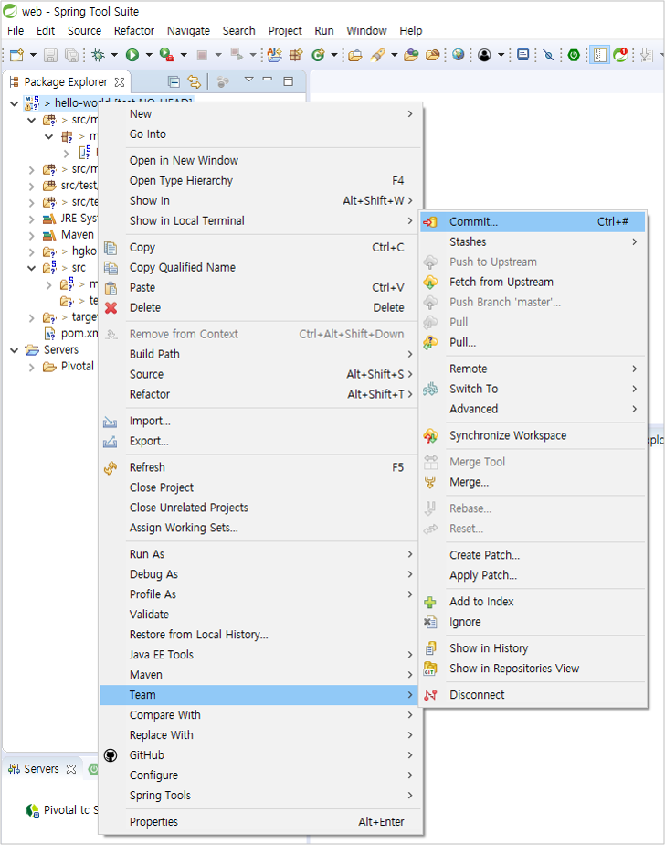This screenshot has height=845, width=665.
Task: Close the Package Explorer tab X
Action: tap(120, 82)
